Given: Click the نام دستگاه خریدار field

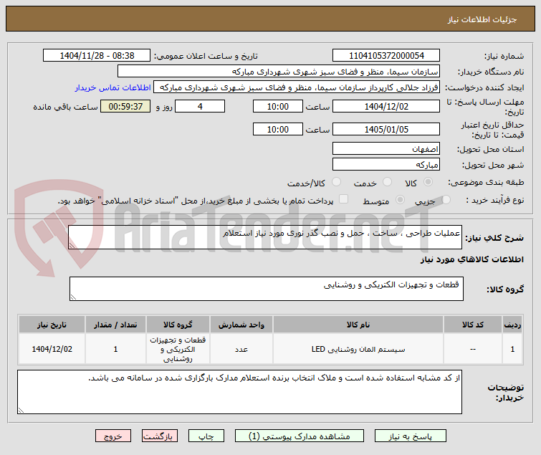Looking at the screenshot, I should pos(279,72).
